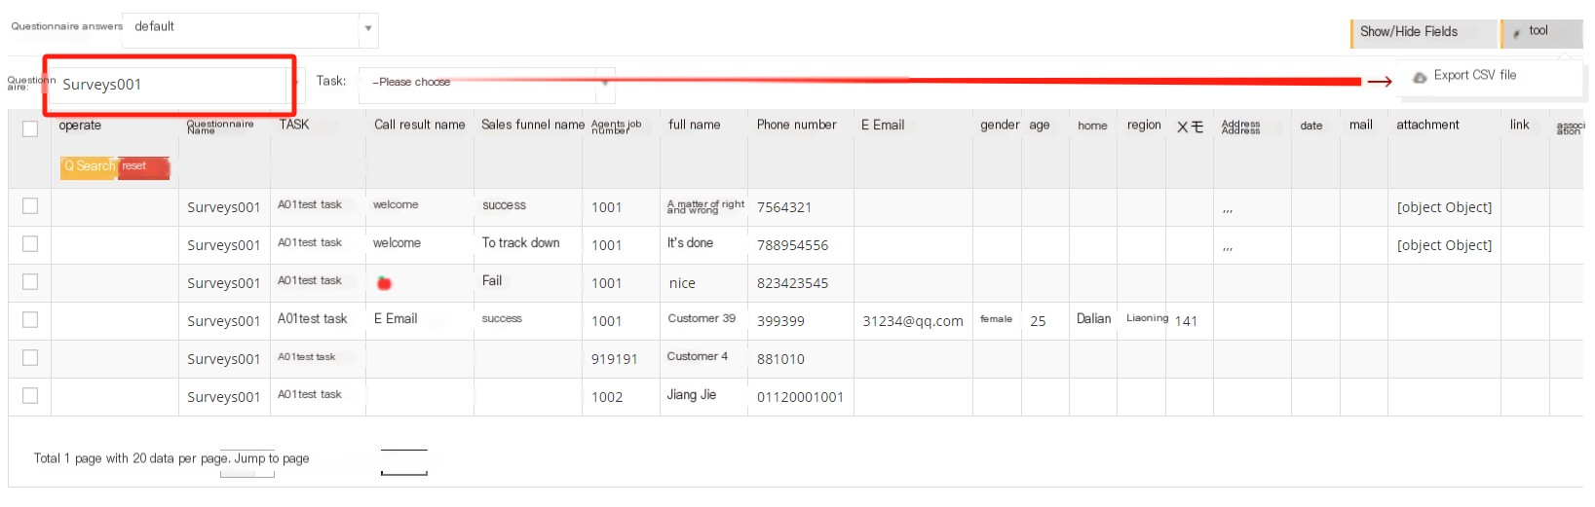Expand the Task 'Please choose' dropdown
This screenshot has width=1595, height=507.
coord(486,84)
